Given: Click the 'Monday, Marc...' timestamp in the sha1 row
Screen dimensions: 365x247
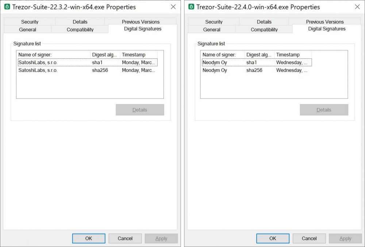Looking at the screenshot, I should coord(138,62).
